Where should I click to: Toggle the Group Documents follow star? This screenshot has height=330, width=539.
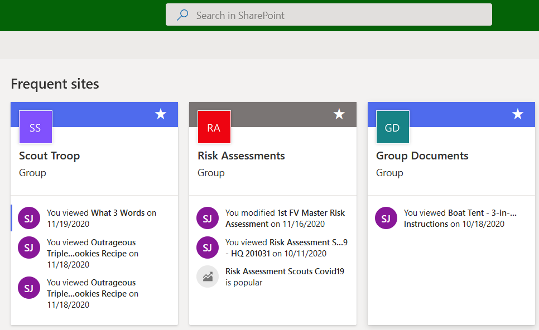(517, 114)
